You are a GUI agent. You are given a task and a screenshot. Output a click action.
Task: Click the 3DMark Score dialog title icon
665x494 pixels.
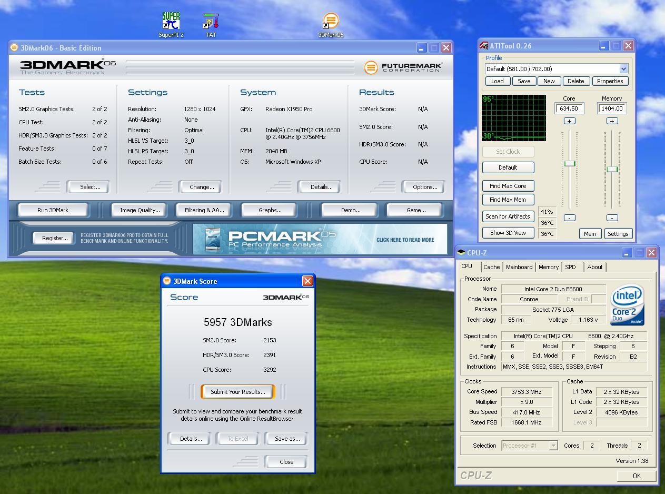[x=167, y=281]
